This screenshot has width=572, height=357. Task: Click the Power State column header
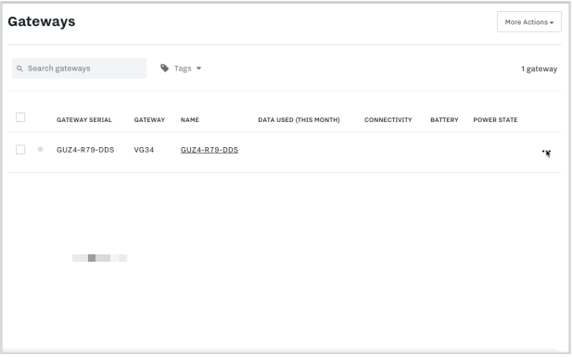click(x=495, y=119)
